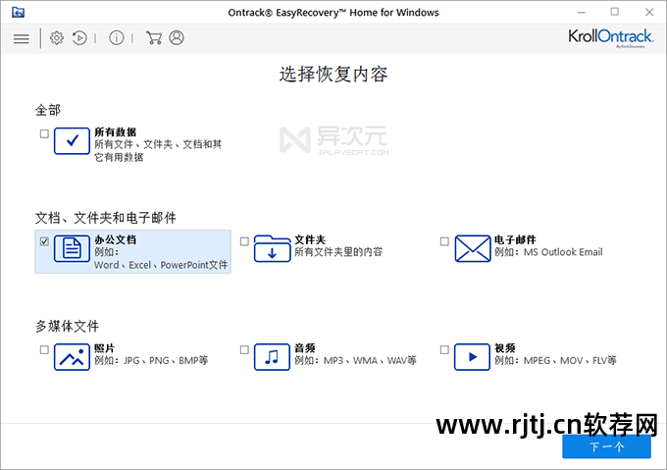The width and height of the screenshot is (667, 470).
Task: Tick the 视频 checkbox
Action: [444, 350]
